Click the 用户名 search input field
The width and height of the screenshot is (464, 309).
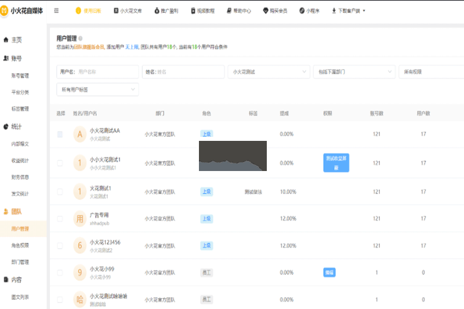[106, 72]
